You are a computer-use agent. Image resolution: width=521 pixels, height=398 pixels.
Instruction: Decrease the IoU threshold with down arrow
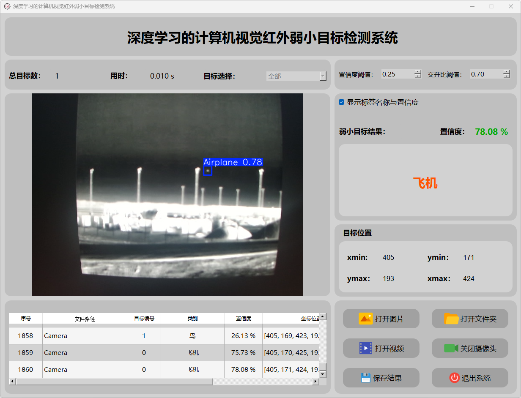click(507, 76)
